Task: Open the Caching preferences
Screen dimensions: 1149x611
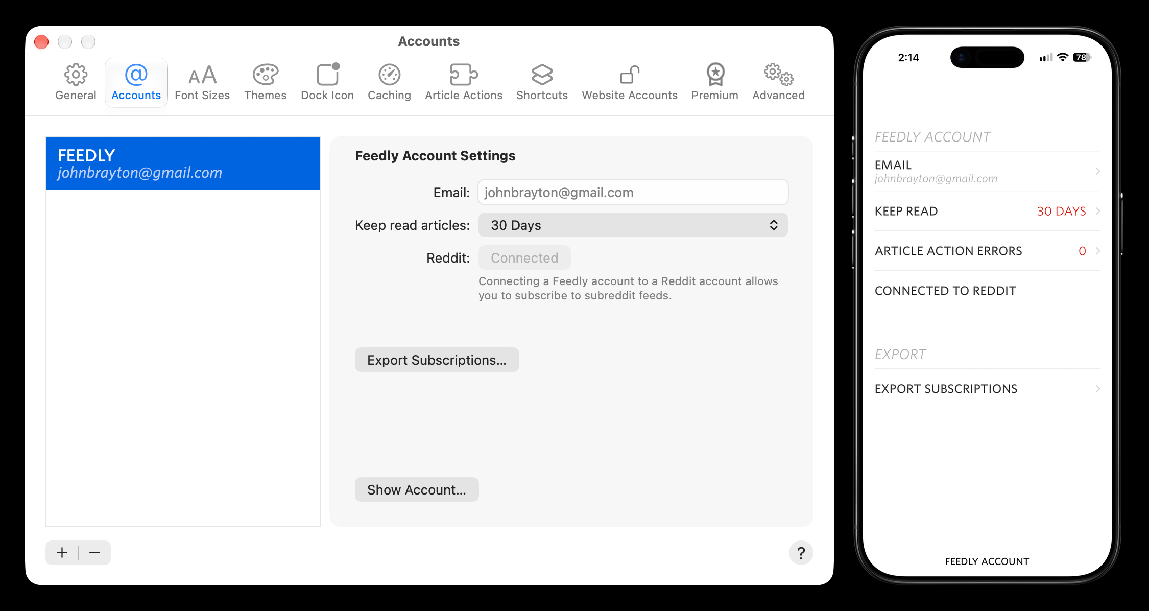Action: (389, 83)
